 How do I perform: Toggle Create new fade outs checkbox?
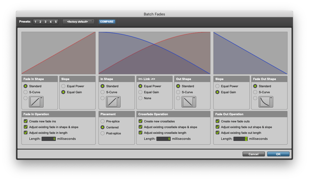click(218, 121)
